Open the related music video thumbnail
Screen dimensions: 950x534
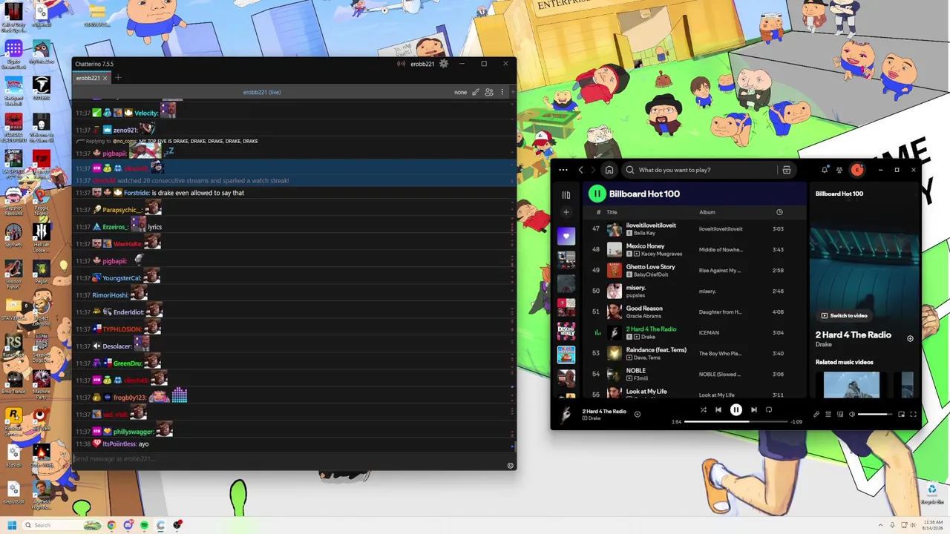(851, 385)
